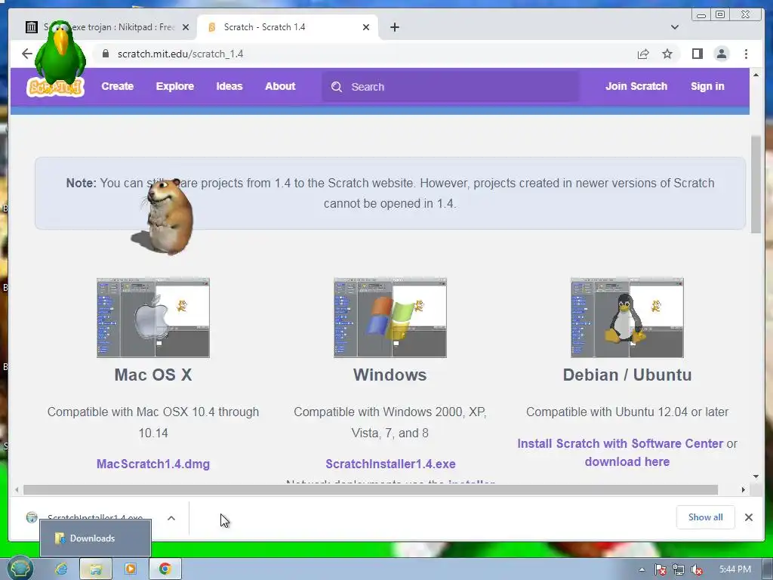Click the Debian / Ubuntu Scratch thumbnail
This screenshot has height=580, width=773.
point(627,318)
